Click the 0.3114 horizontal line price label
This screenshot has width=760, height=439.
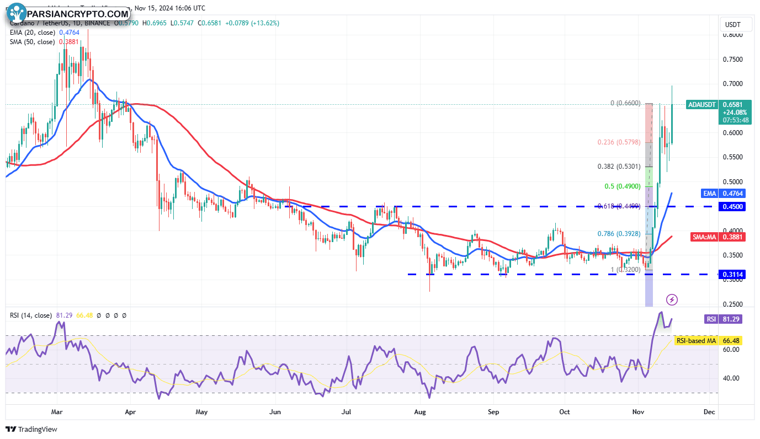pyautogui.click(x=732, y=274)
